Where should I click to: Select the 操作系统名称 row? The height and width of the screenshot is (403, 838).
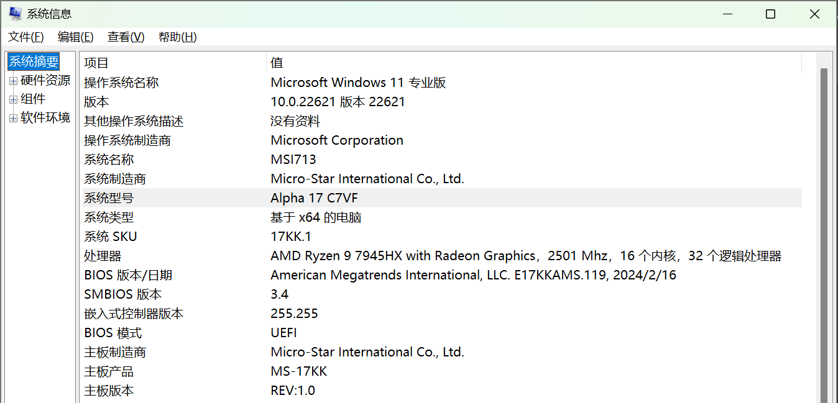(x=441, y=83)
